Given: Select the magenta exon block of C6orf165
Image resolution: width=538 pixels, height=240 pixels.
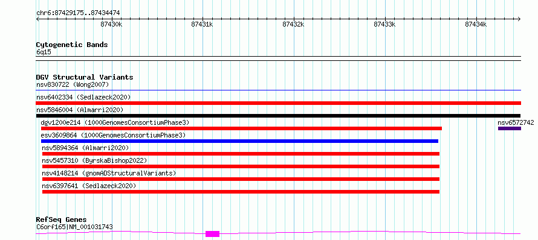Looking at the screenshot, I should [x=212, y=234].
